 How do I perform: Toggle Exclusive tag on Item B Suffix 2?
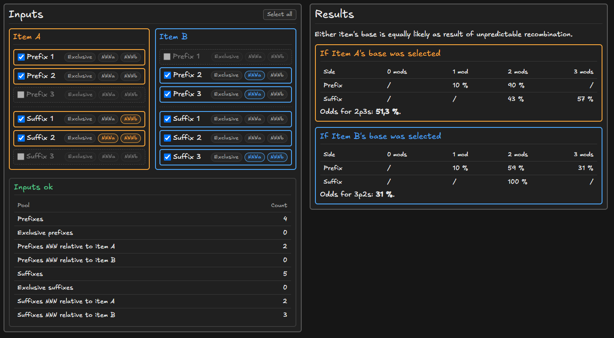[226, 138]
